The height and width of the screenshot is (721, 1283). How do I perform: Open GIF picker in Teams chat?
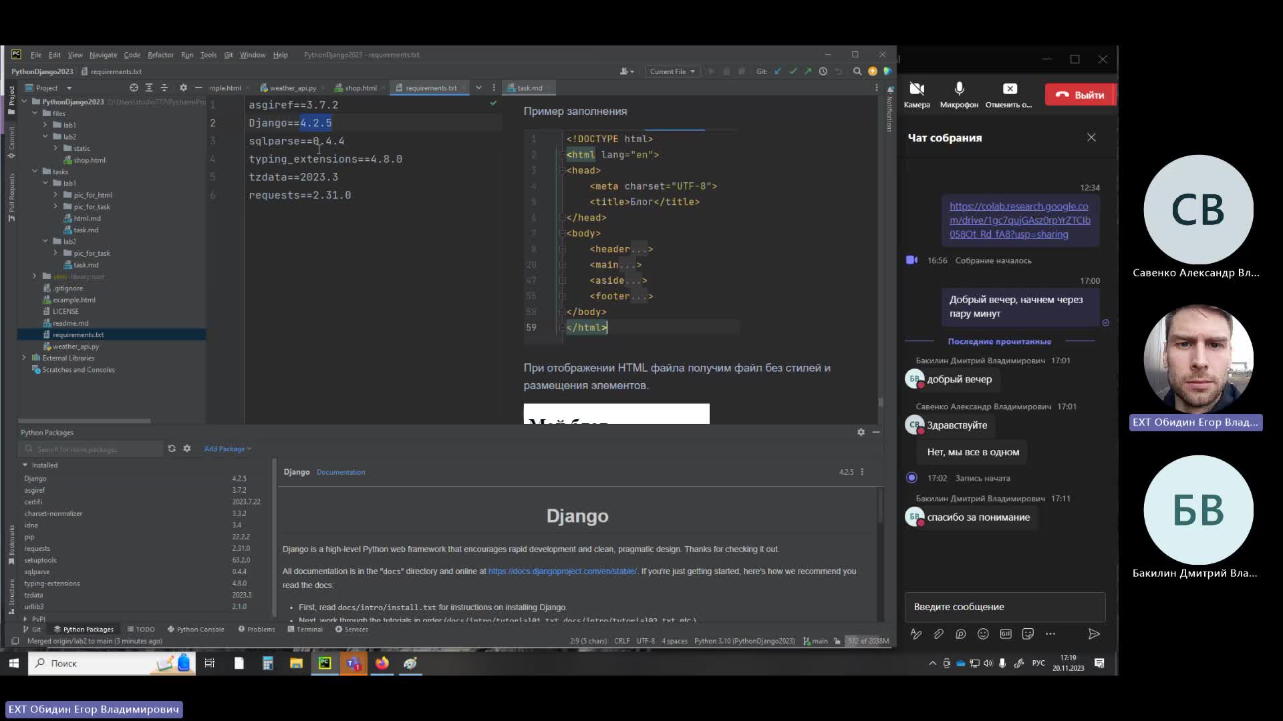coord(1006,634)
